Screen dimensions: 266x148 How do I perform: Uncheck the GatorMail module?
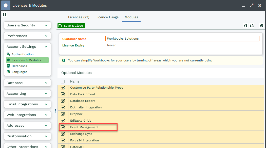pyautogui.click(x=63, y=146)
